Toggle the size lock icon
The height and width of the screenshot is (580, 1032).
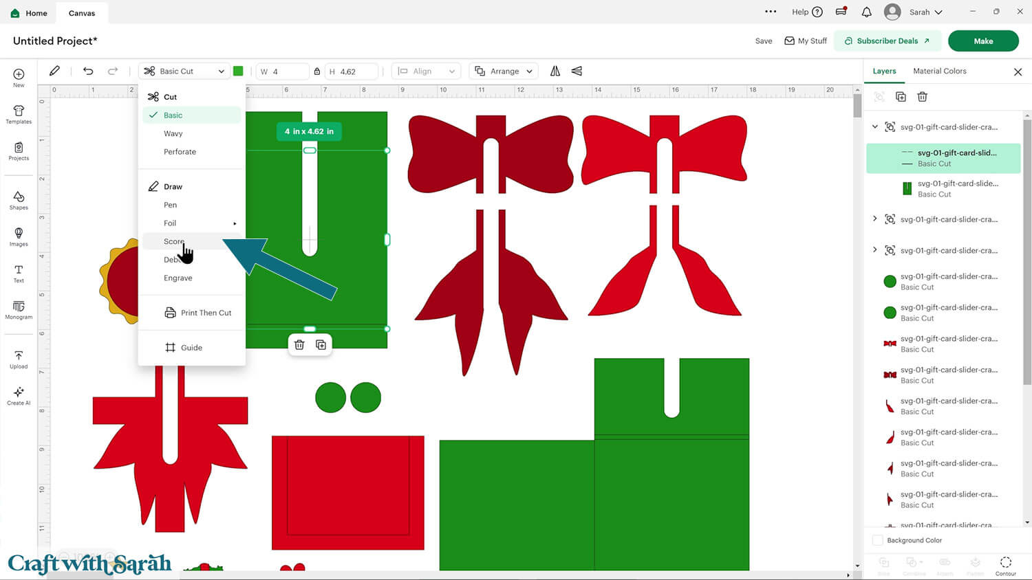click(x=317, y=71)
